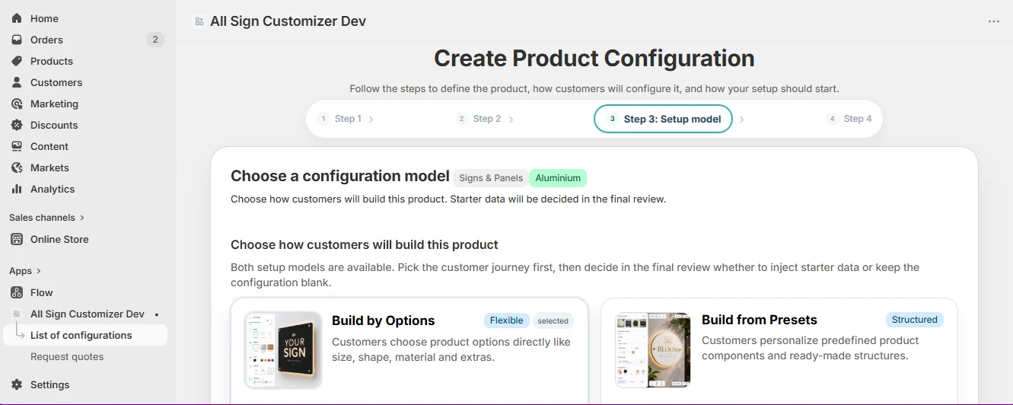Image resolution: width=1013 pixels, height=405 pixels.
Task: Click the Discounts badge icon
Action: click(17, 125)
